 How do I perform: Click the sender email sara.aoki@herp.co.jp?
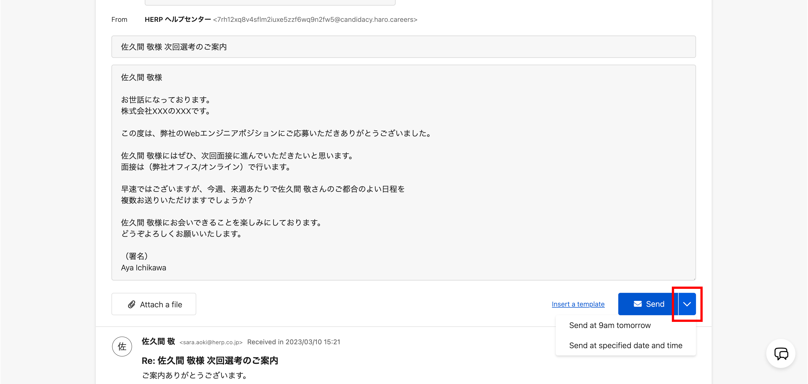(211, 342)
